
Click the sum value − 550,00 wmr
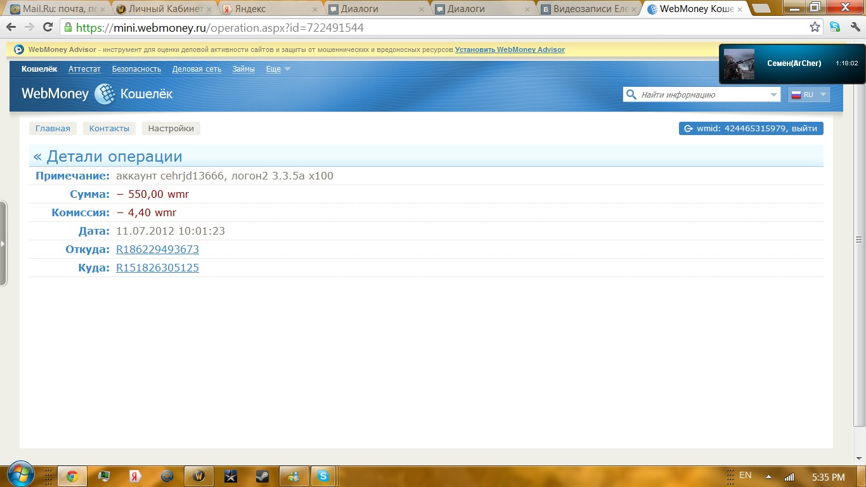coord(153,194)
